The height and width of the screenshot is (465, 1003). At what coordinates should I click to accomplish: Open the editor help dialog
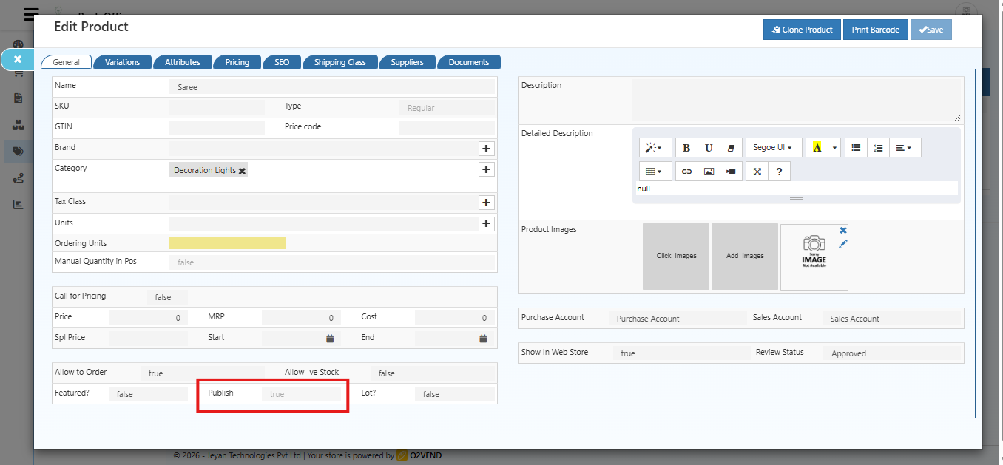tap(779, 171)
